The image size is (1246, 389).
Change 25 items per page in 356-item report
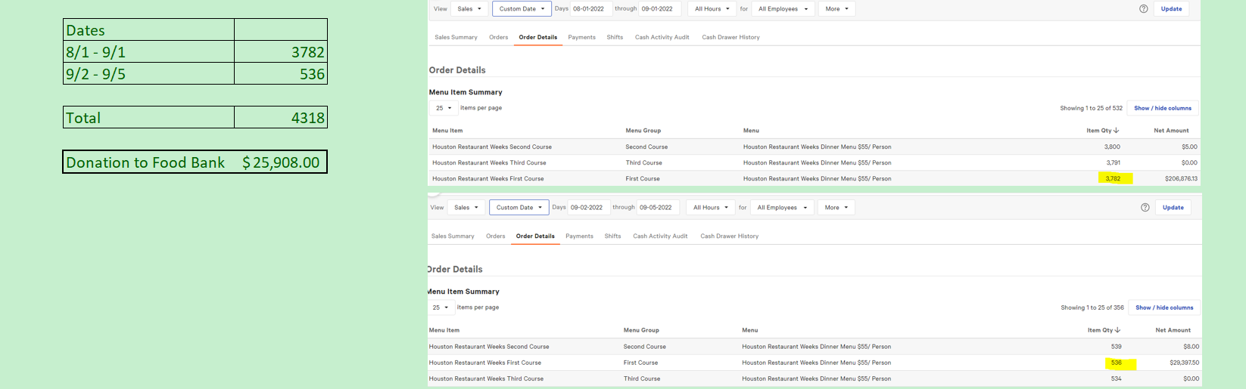point(441,307)
